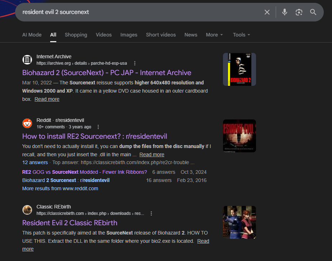Click the Oct 3, 2024 date

click(x=193, y=172)
